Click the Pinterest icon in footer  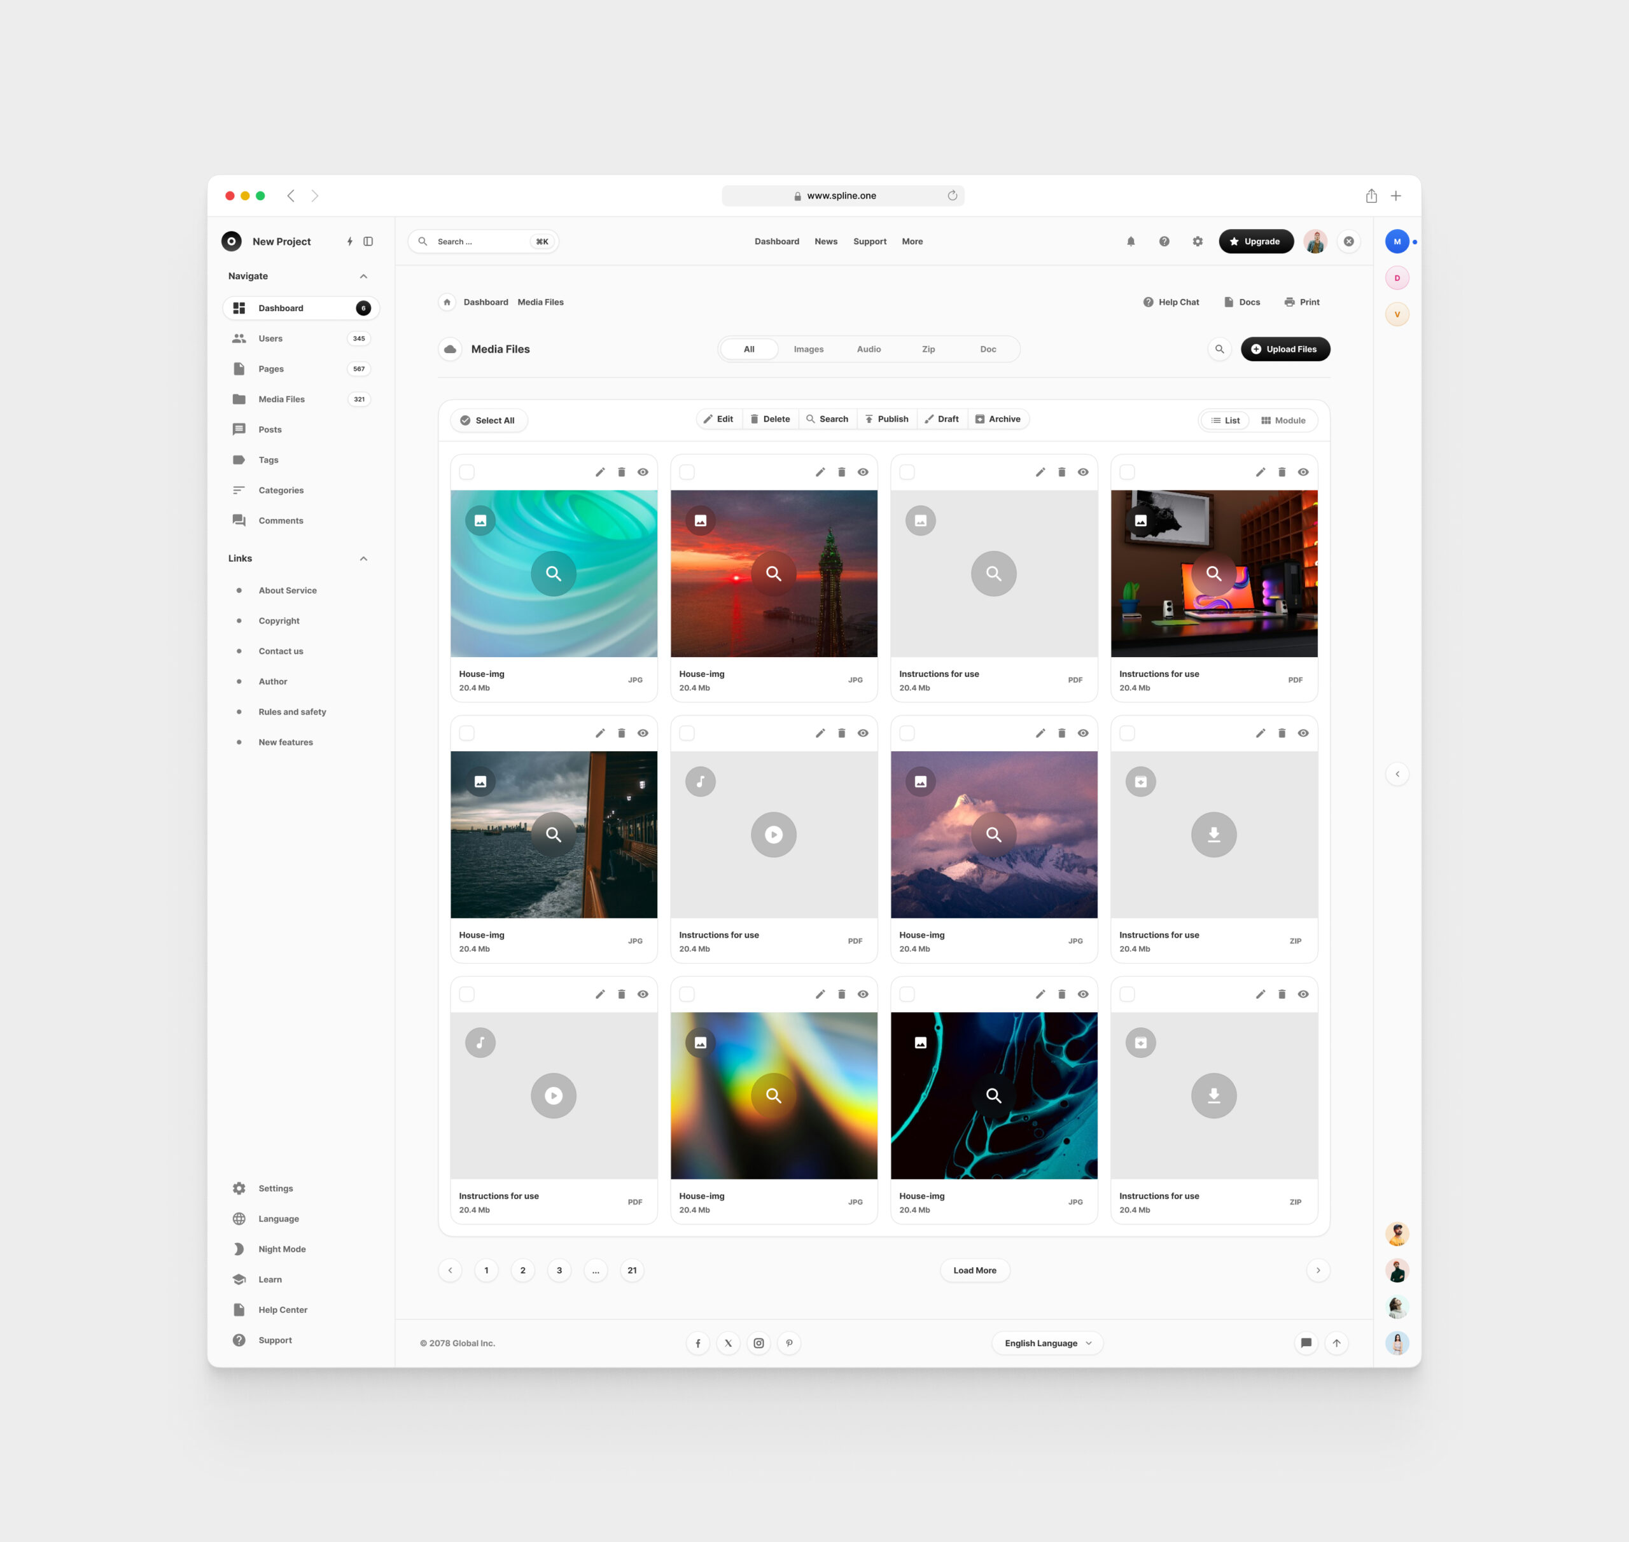[790, 1343]
